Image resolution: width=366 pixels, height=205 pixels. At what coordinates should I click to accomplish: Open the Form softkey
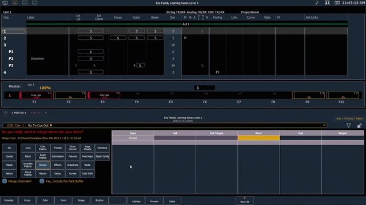63,200
